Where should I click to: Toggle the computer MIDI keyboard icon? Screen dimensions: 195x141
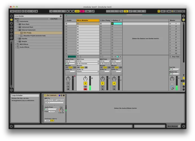(x=159, y=11)
